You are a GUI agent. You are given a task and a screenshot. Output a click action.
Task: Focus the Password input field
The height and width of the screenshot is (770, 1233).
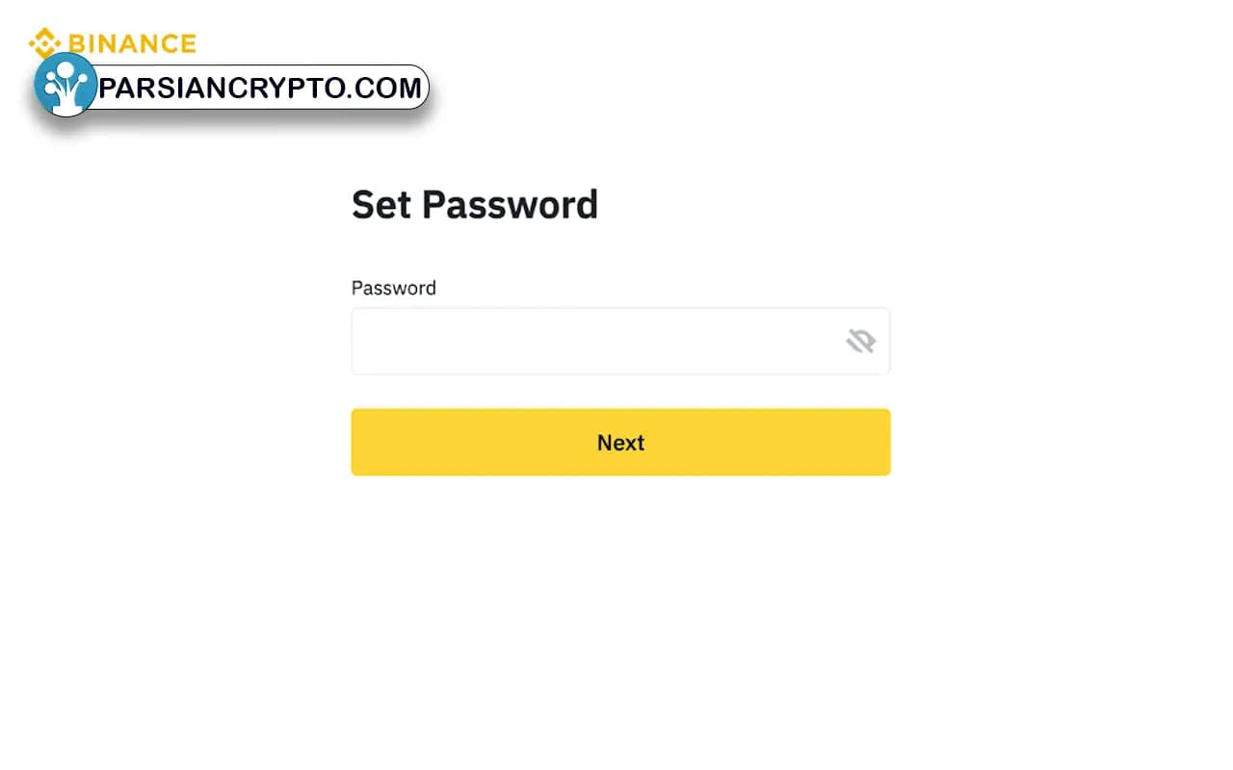coord(620,341)
